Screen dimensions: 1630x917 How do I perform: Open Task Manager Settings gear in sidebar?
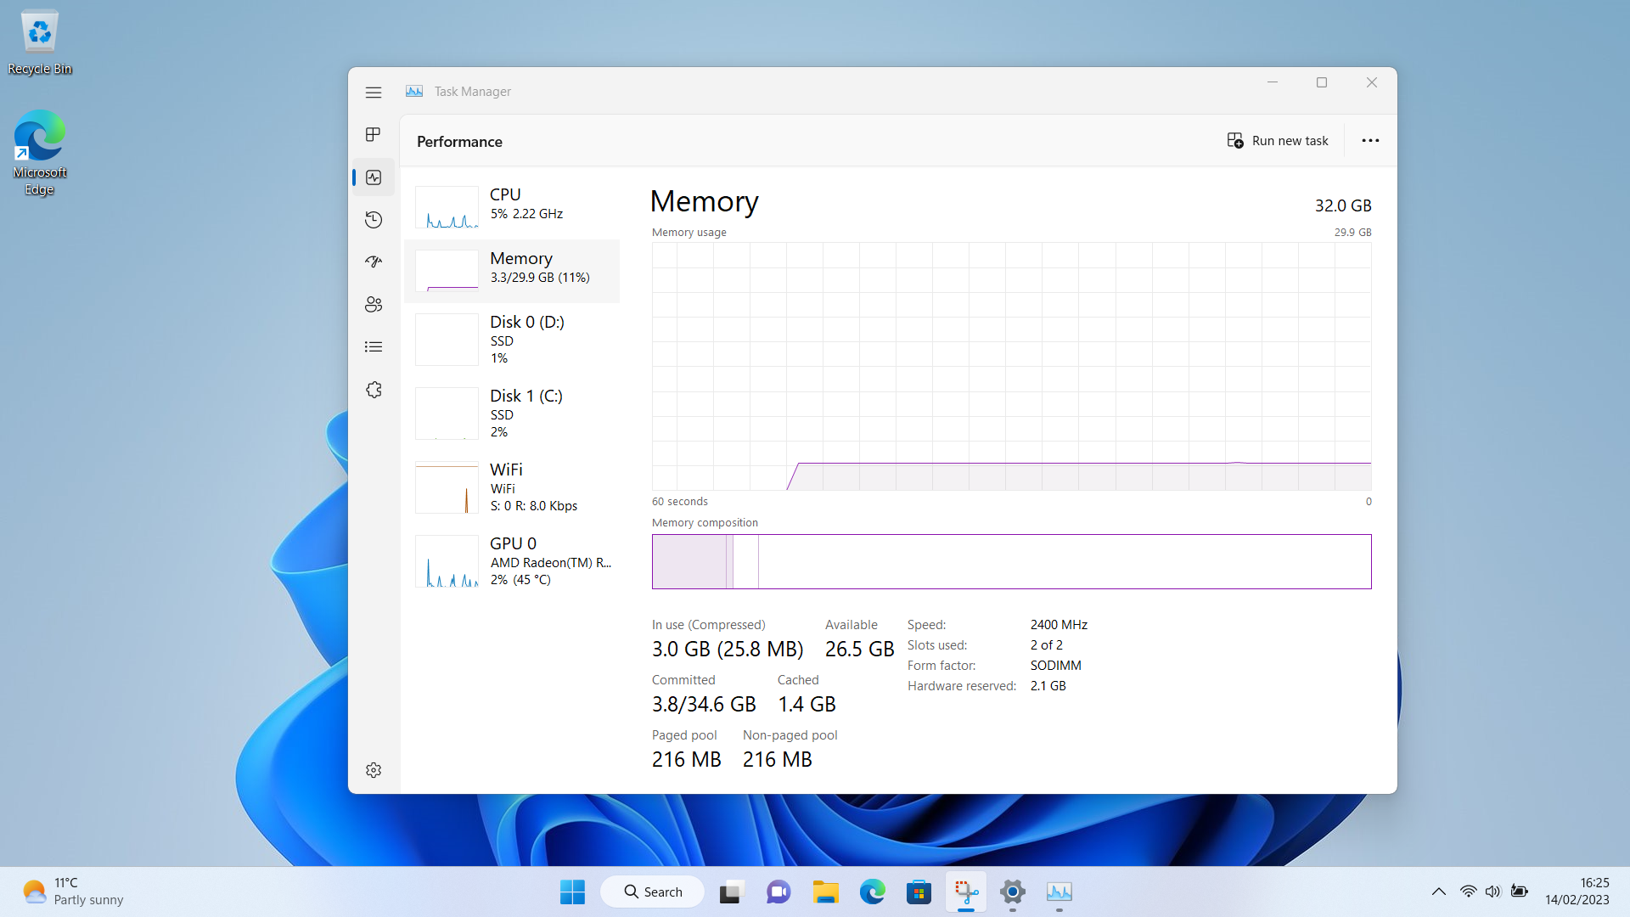374,770
